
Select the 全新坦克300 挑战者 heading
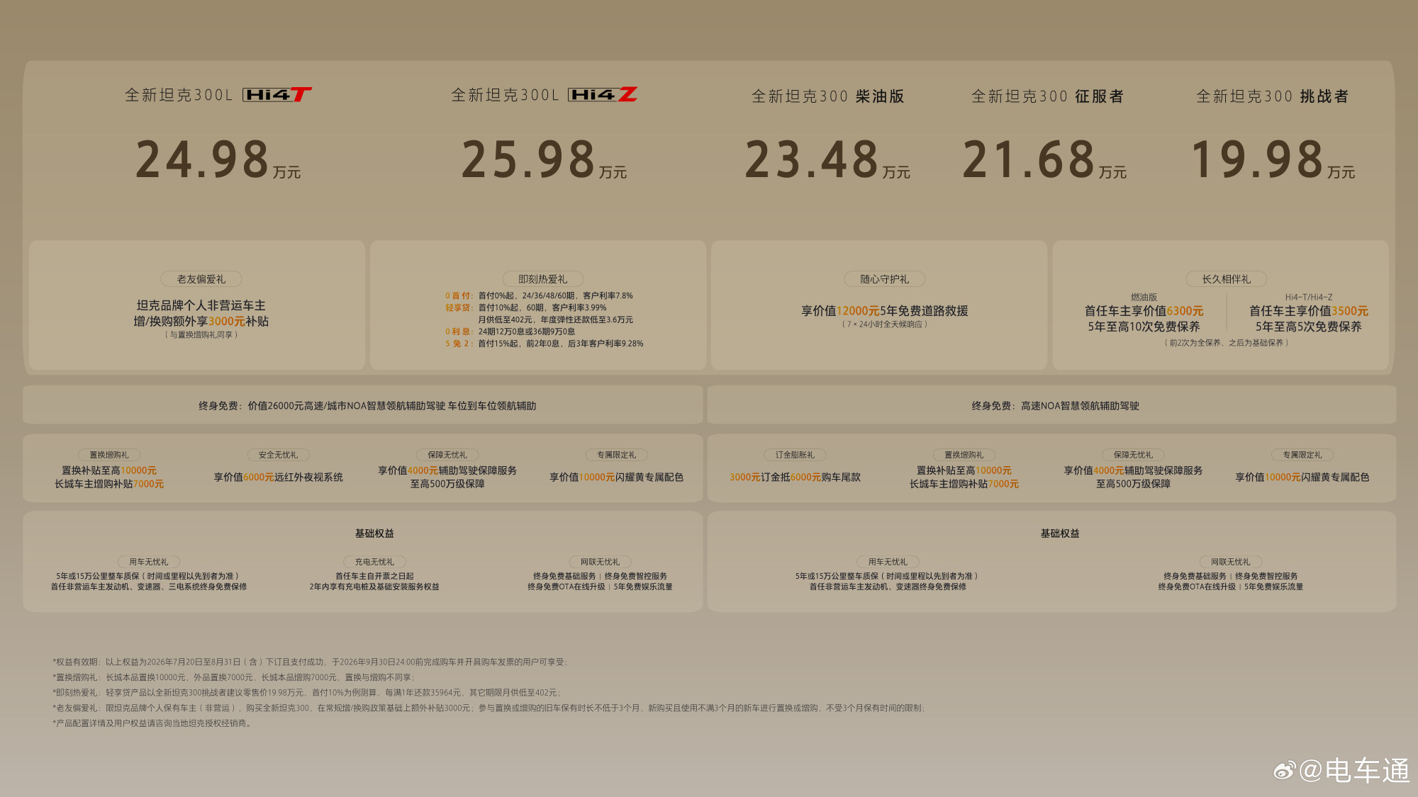coord(1273,96)
